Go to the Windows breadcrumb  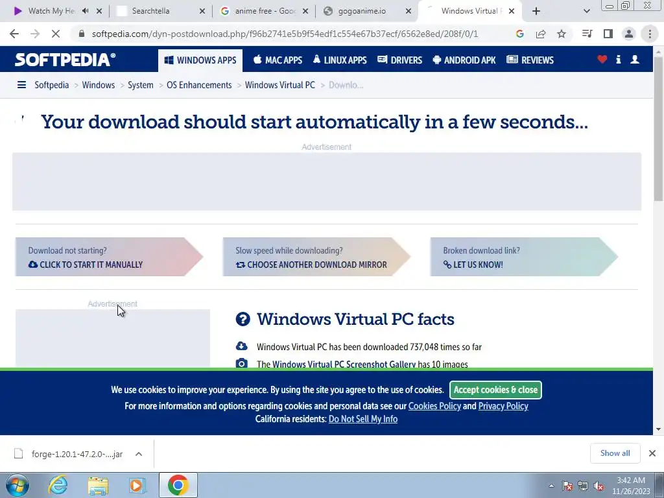(99, 85)
